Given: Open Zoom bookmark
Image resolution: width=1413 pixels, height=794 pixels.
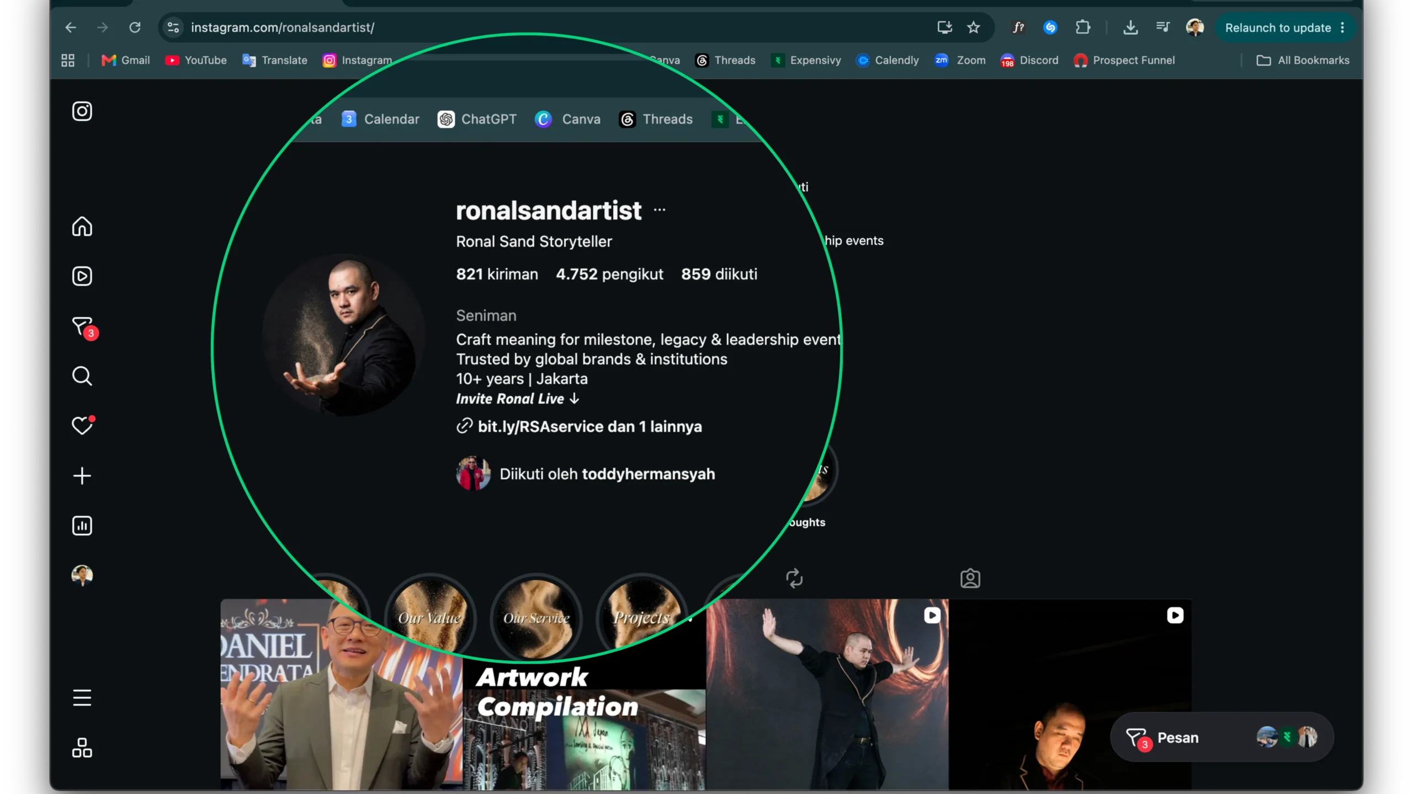Looking at the screenshot, I should click(960, 61).
